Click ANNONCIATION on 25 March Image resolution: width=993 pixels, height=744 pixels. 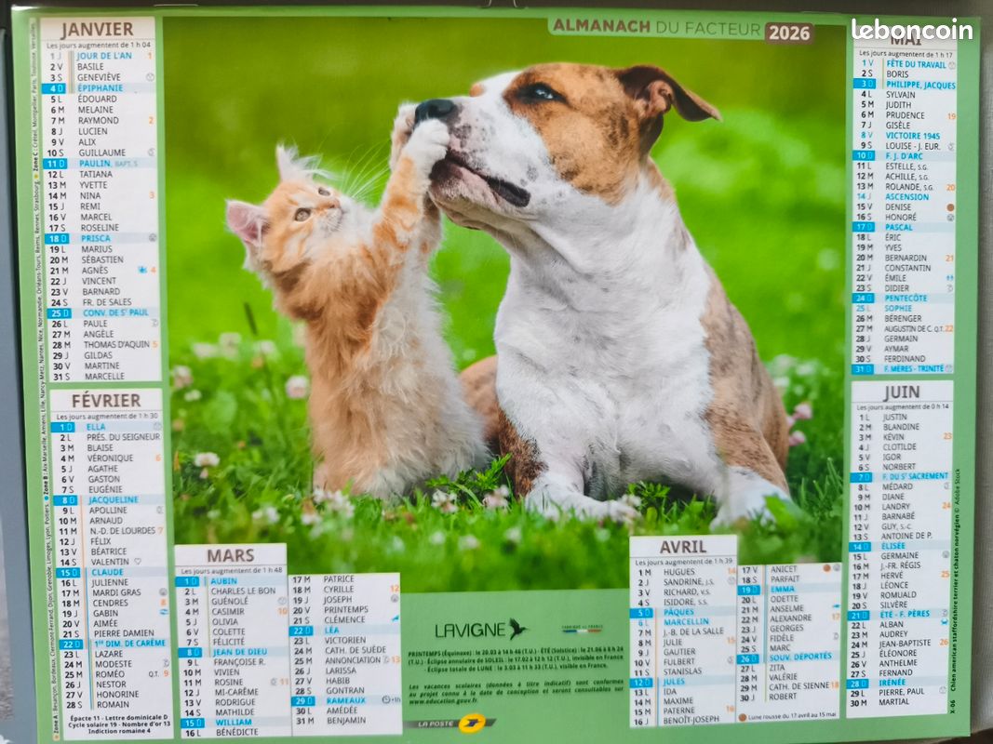353,660
